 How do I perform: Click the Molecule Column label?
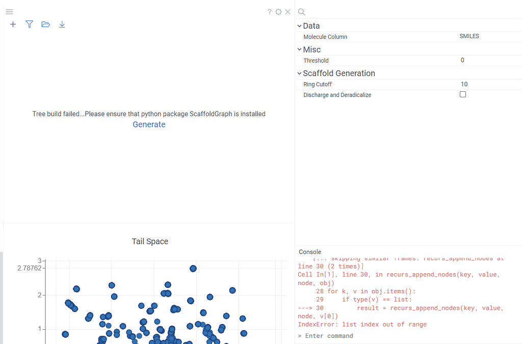click(x=325, y=37)
